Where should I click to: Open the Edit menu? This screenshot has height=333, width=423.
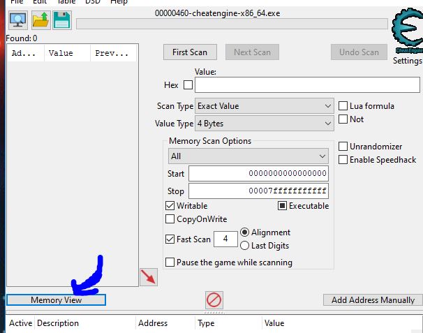[x=39, y=2]
